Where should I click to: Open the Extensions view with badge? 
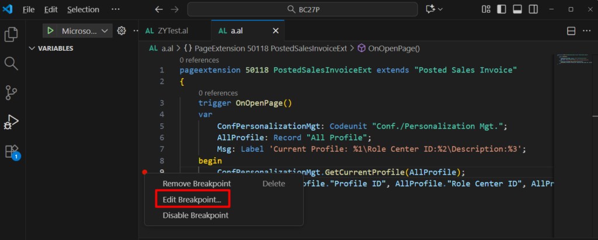click(x=11, y=151)
